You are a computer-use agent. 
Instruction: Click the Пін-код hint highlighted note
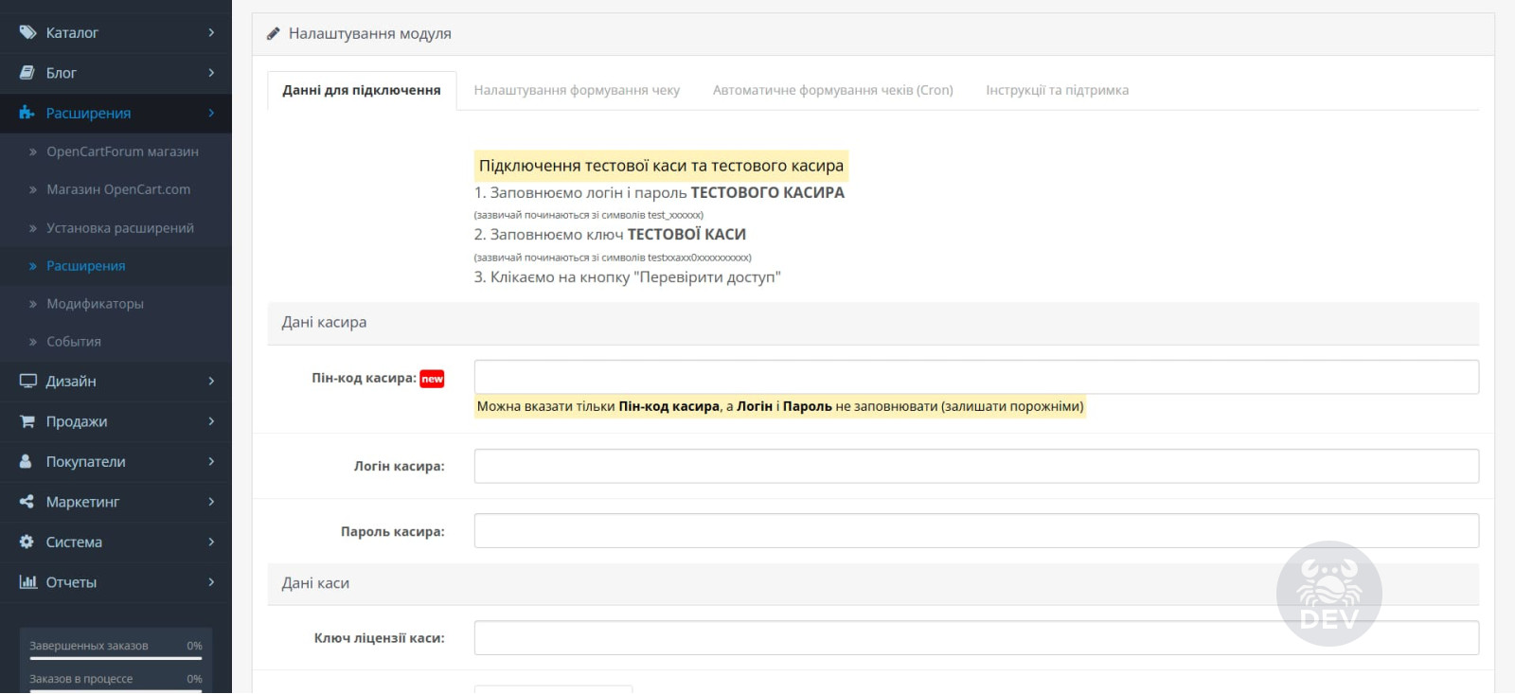pos(780,407)
